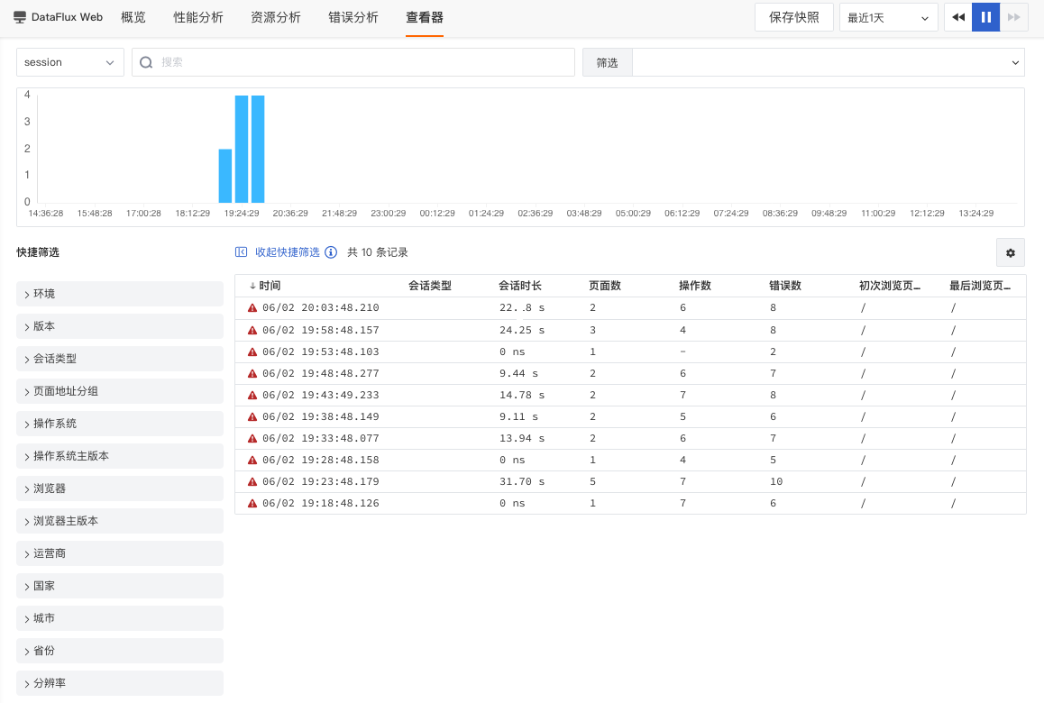Open the session type dropdown
Viewport: 1044px width, 703px height.
tap(70, 62)
